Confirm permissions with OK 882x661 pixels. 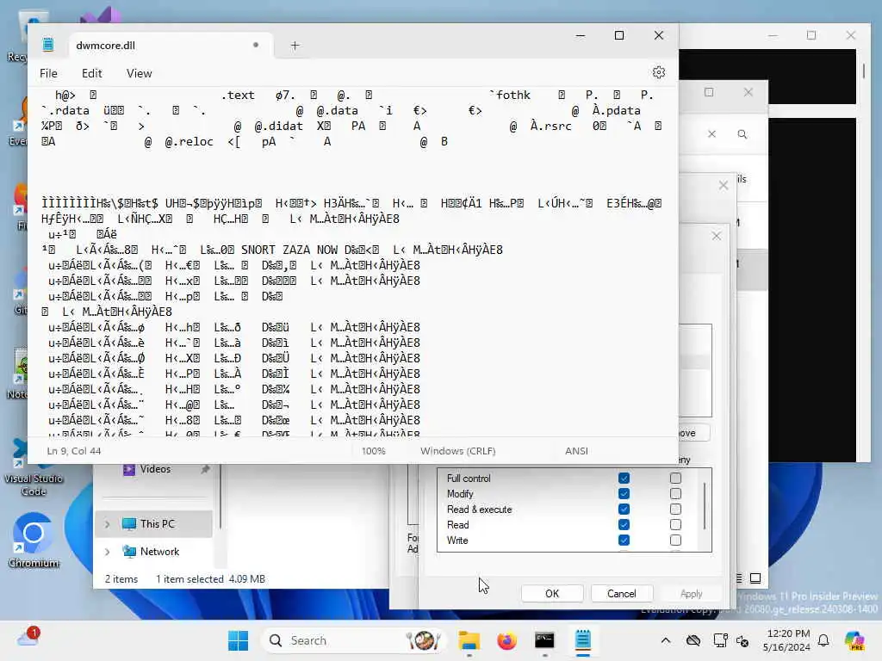click(x=552, y=594)
